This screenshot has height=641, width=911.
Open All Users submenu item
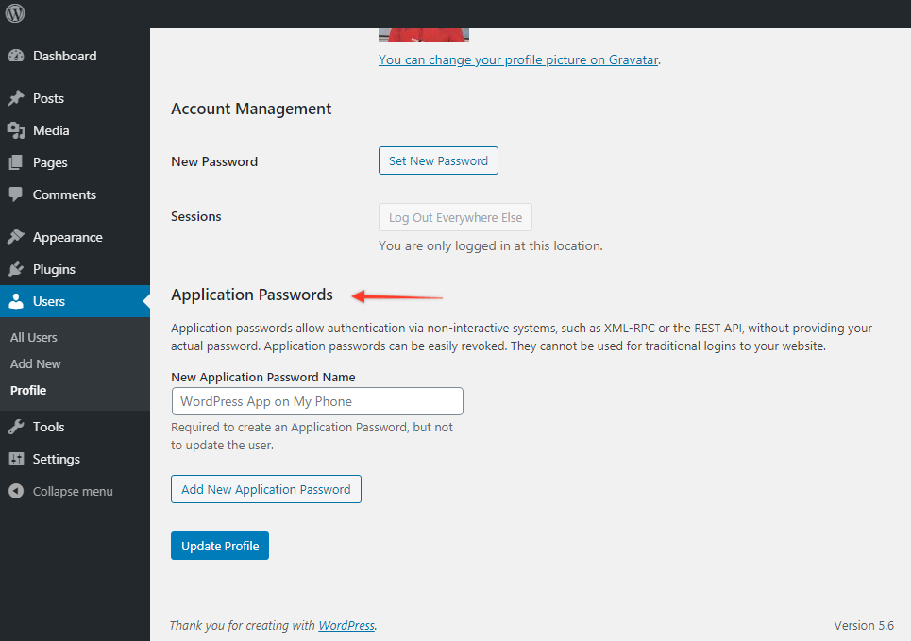tap(34, 338)
